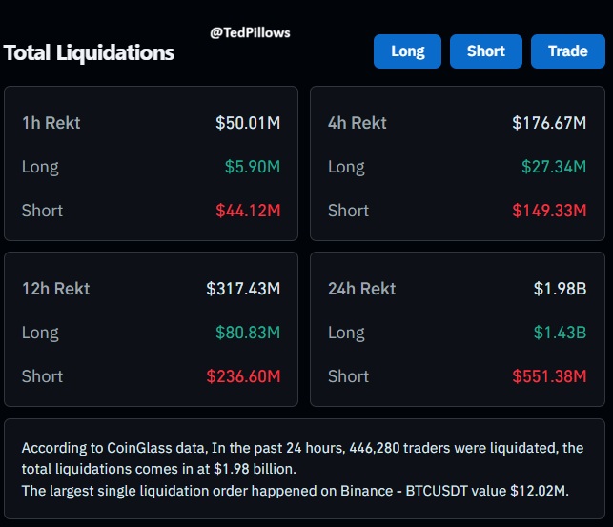The image size is (613, 527).
Task: Click the Short button
Action: point(485,51)
